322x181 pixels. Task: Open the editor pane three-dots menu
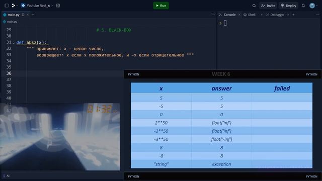click(213, 15)
